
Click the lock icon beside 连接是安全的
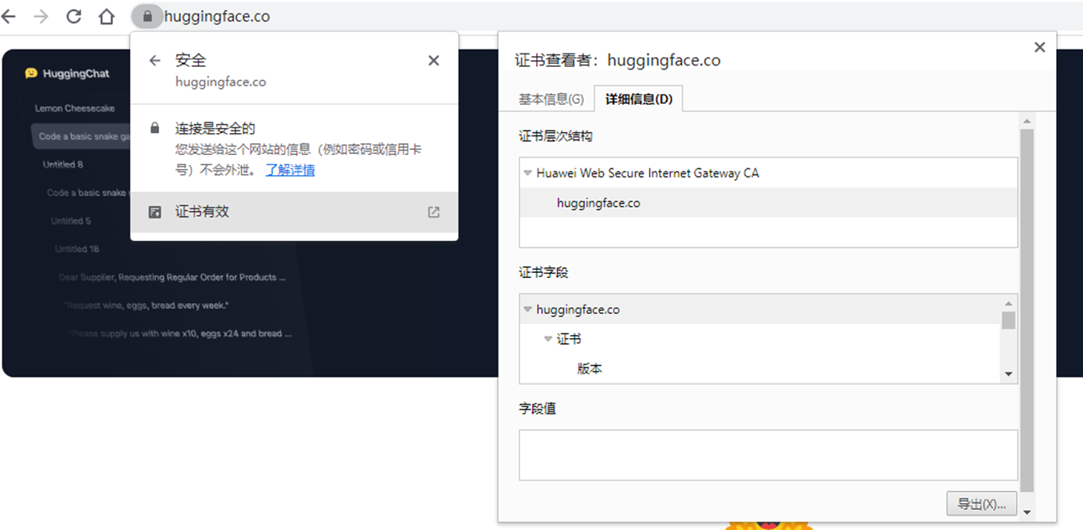point(154,128)
